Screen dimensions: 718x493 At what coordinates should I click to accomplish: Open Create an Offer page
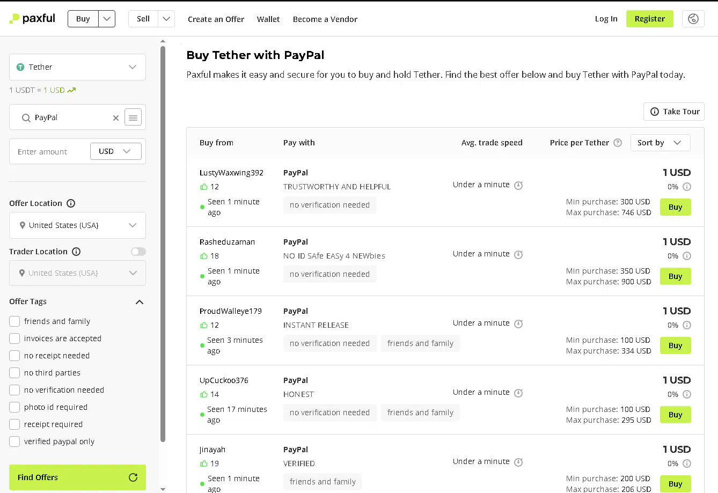coord(216,19)
